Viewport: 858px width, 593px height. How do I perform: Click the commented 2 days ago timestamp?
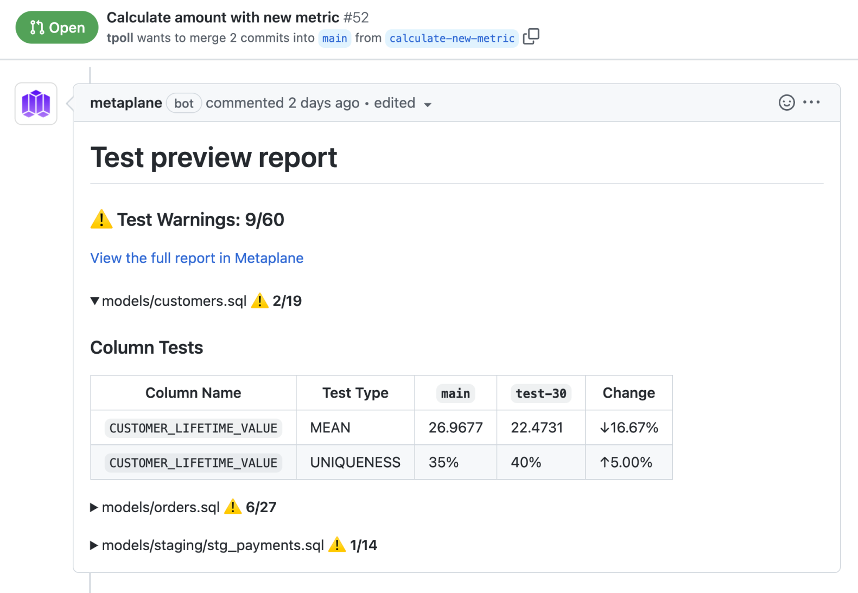[282, 103]
